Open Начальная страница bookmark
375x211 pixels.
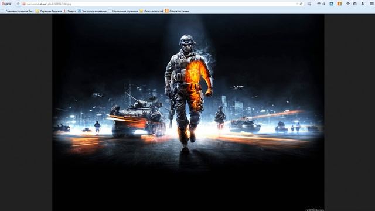point(123,11)
